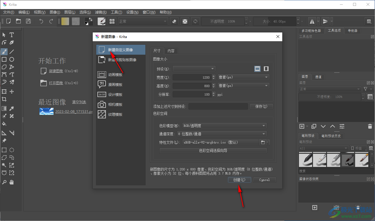Viewport: 375px width, 221px height.
Task: Click the Cancel button
Action: [x=264, y=180]
